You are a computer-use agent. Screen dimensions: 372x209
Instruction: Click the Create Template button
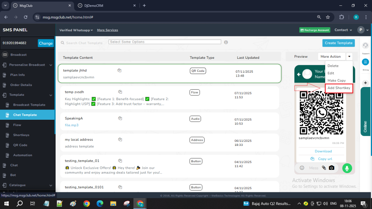[x=338, y=43]
